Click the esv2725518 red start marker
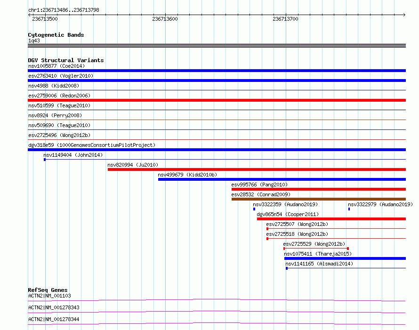Screen dimensions: 419x330 [267, 239]
